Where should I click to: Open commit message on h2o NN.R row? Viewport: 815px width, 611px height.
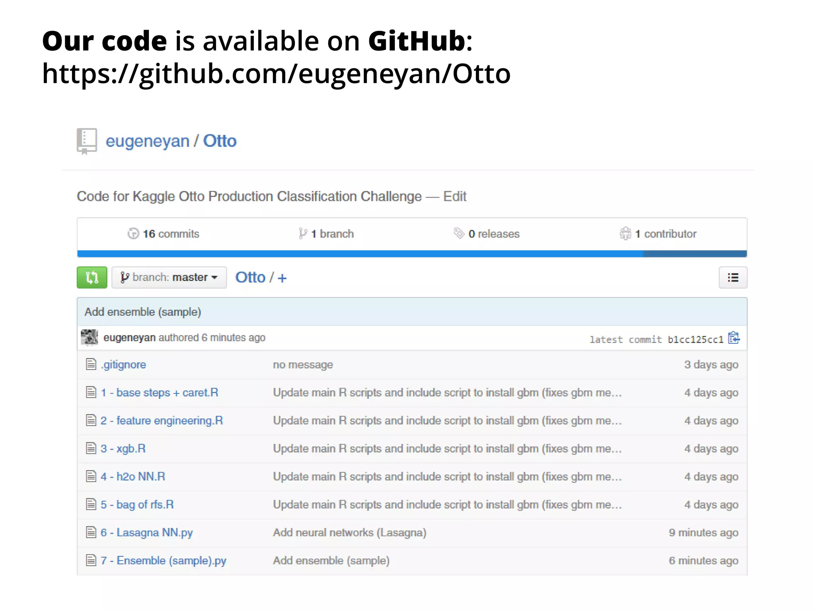tap(447, 477)
